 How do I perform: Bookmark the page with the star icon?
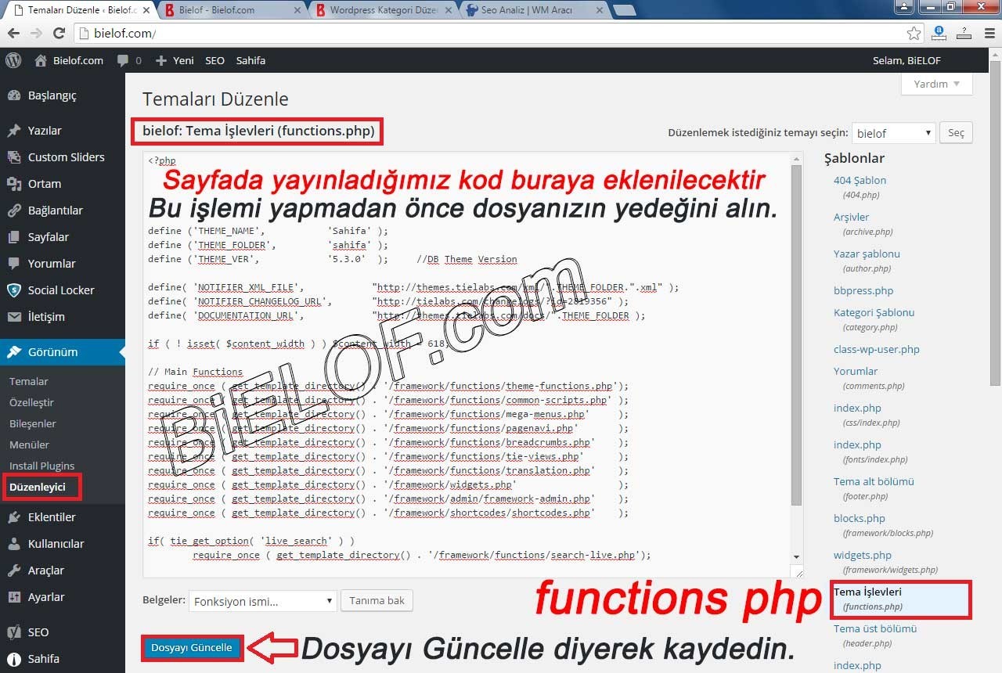[914, 34]
